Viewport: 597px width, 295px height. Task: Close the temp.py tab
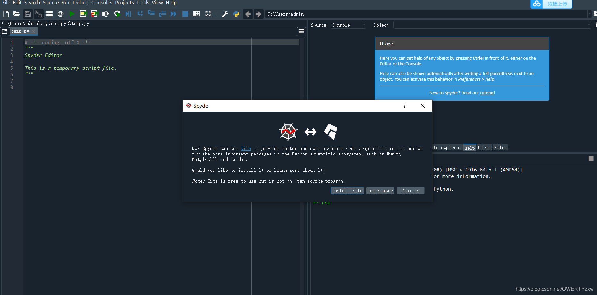click(x=33, y=31)
